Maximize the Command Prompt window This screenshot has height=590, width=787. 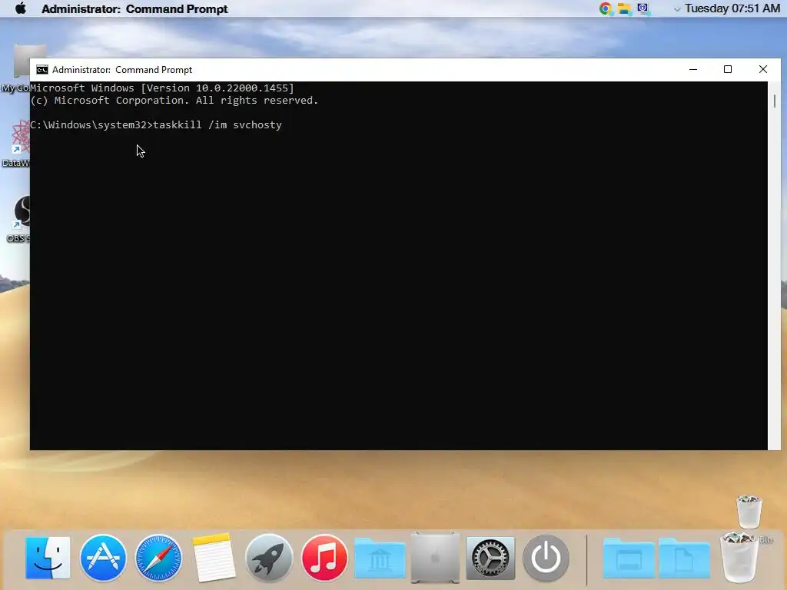(x=728, y=69)
